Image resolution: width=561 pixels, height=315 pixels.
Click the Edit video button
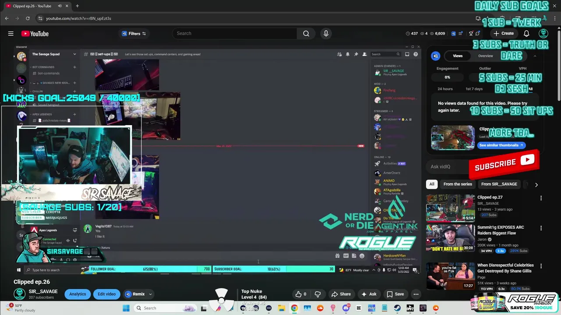point(107,294)
